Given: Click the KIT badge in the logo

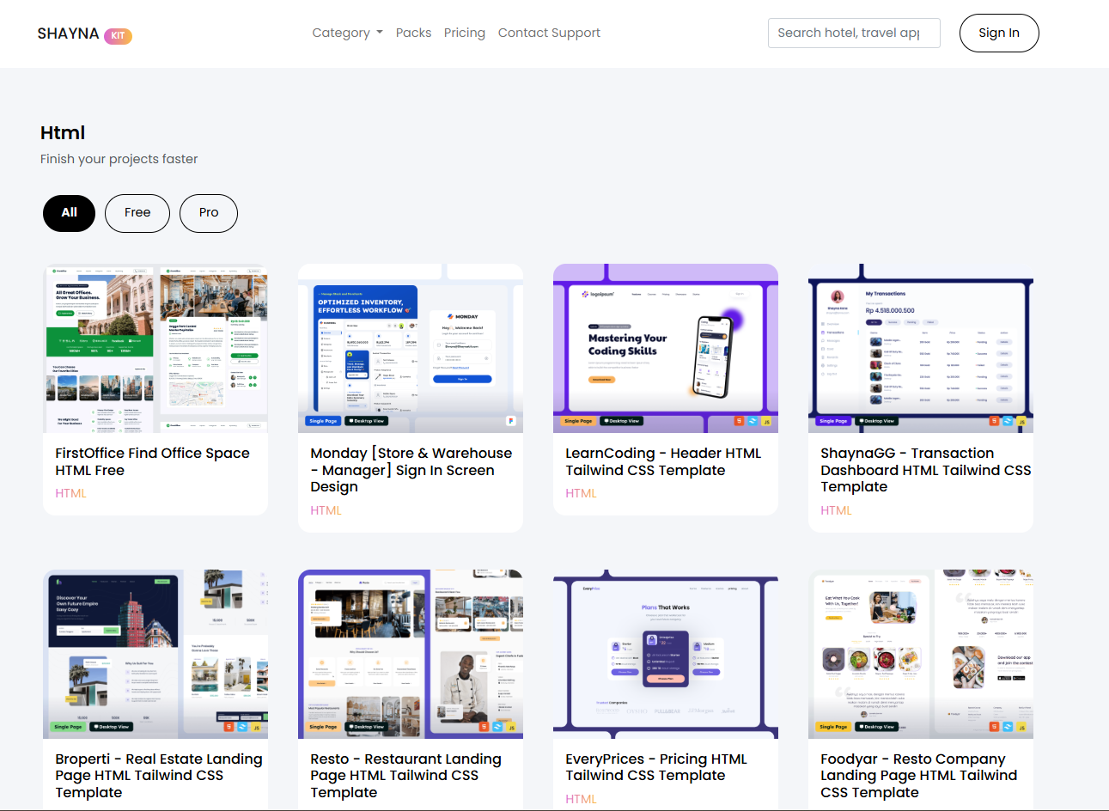Looking at the screenshot, I should (118, 35).
